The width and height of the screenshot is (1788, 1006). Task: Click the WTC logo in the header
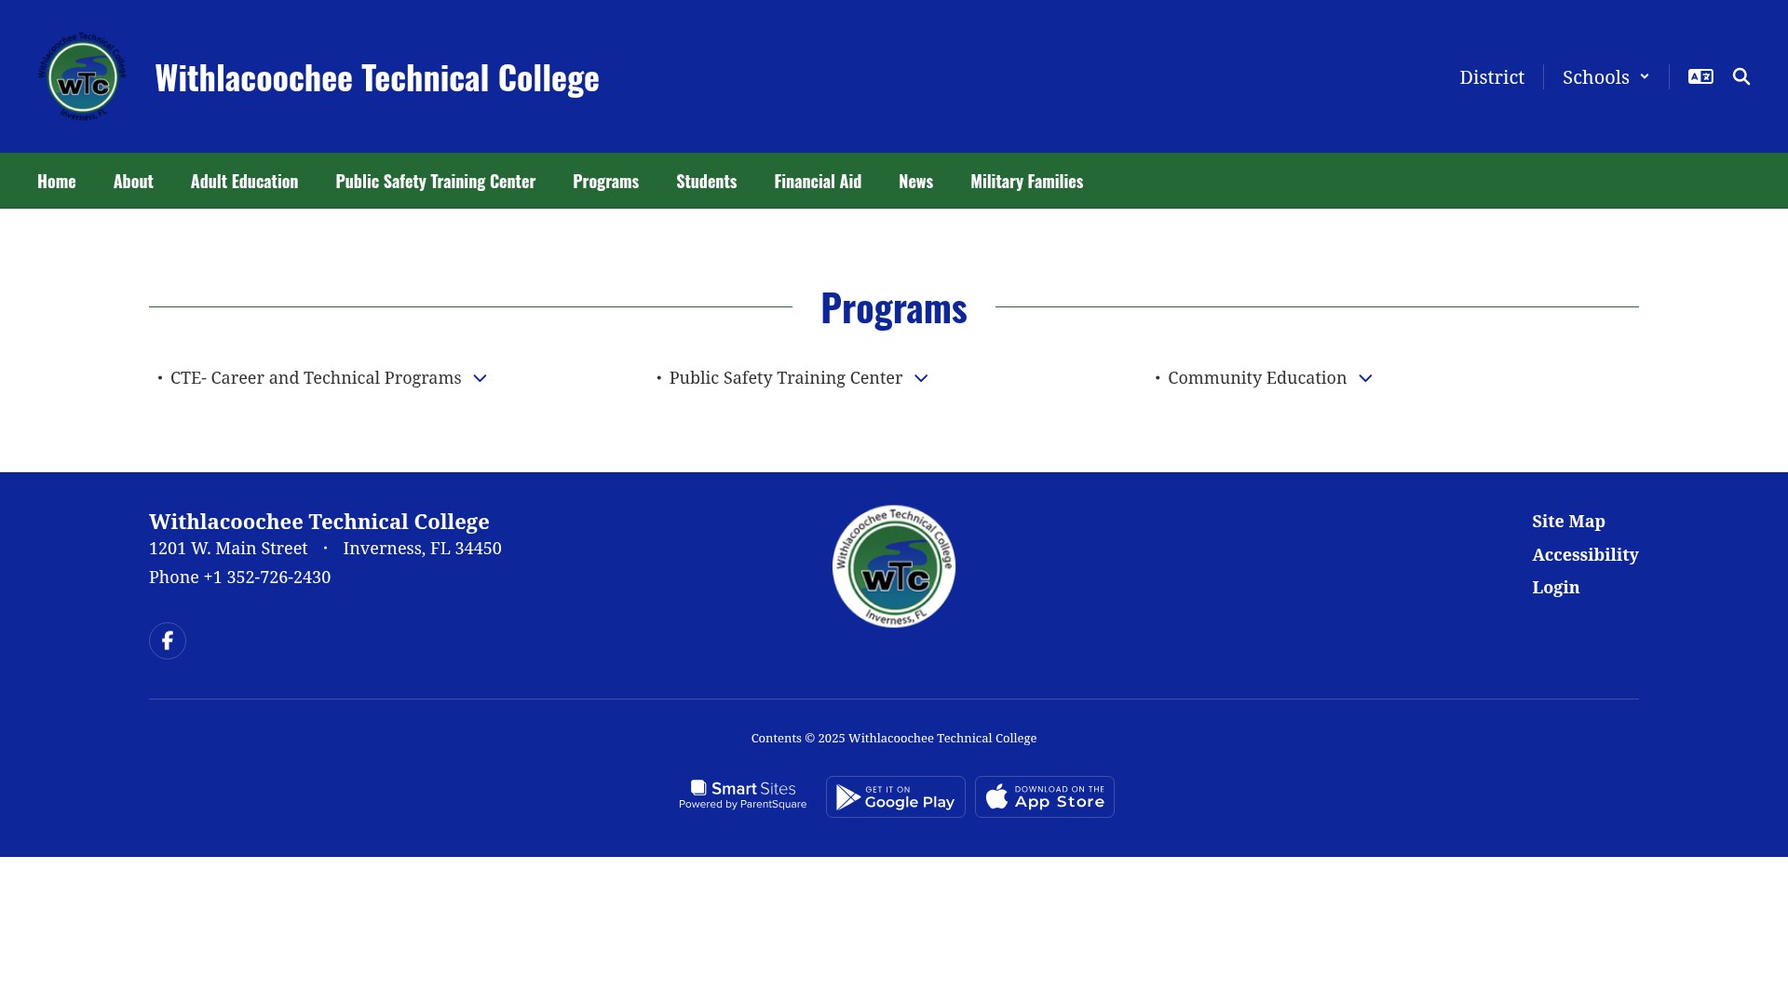pos(83,76)
